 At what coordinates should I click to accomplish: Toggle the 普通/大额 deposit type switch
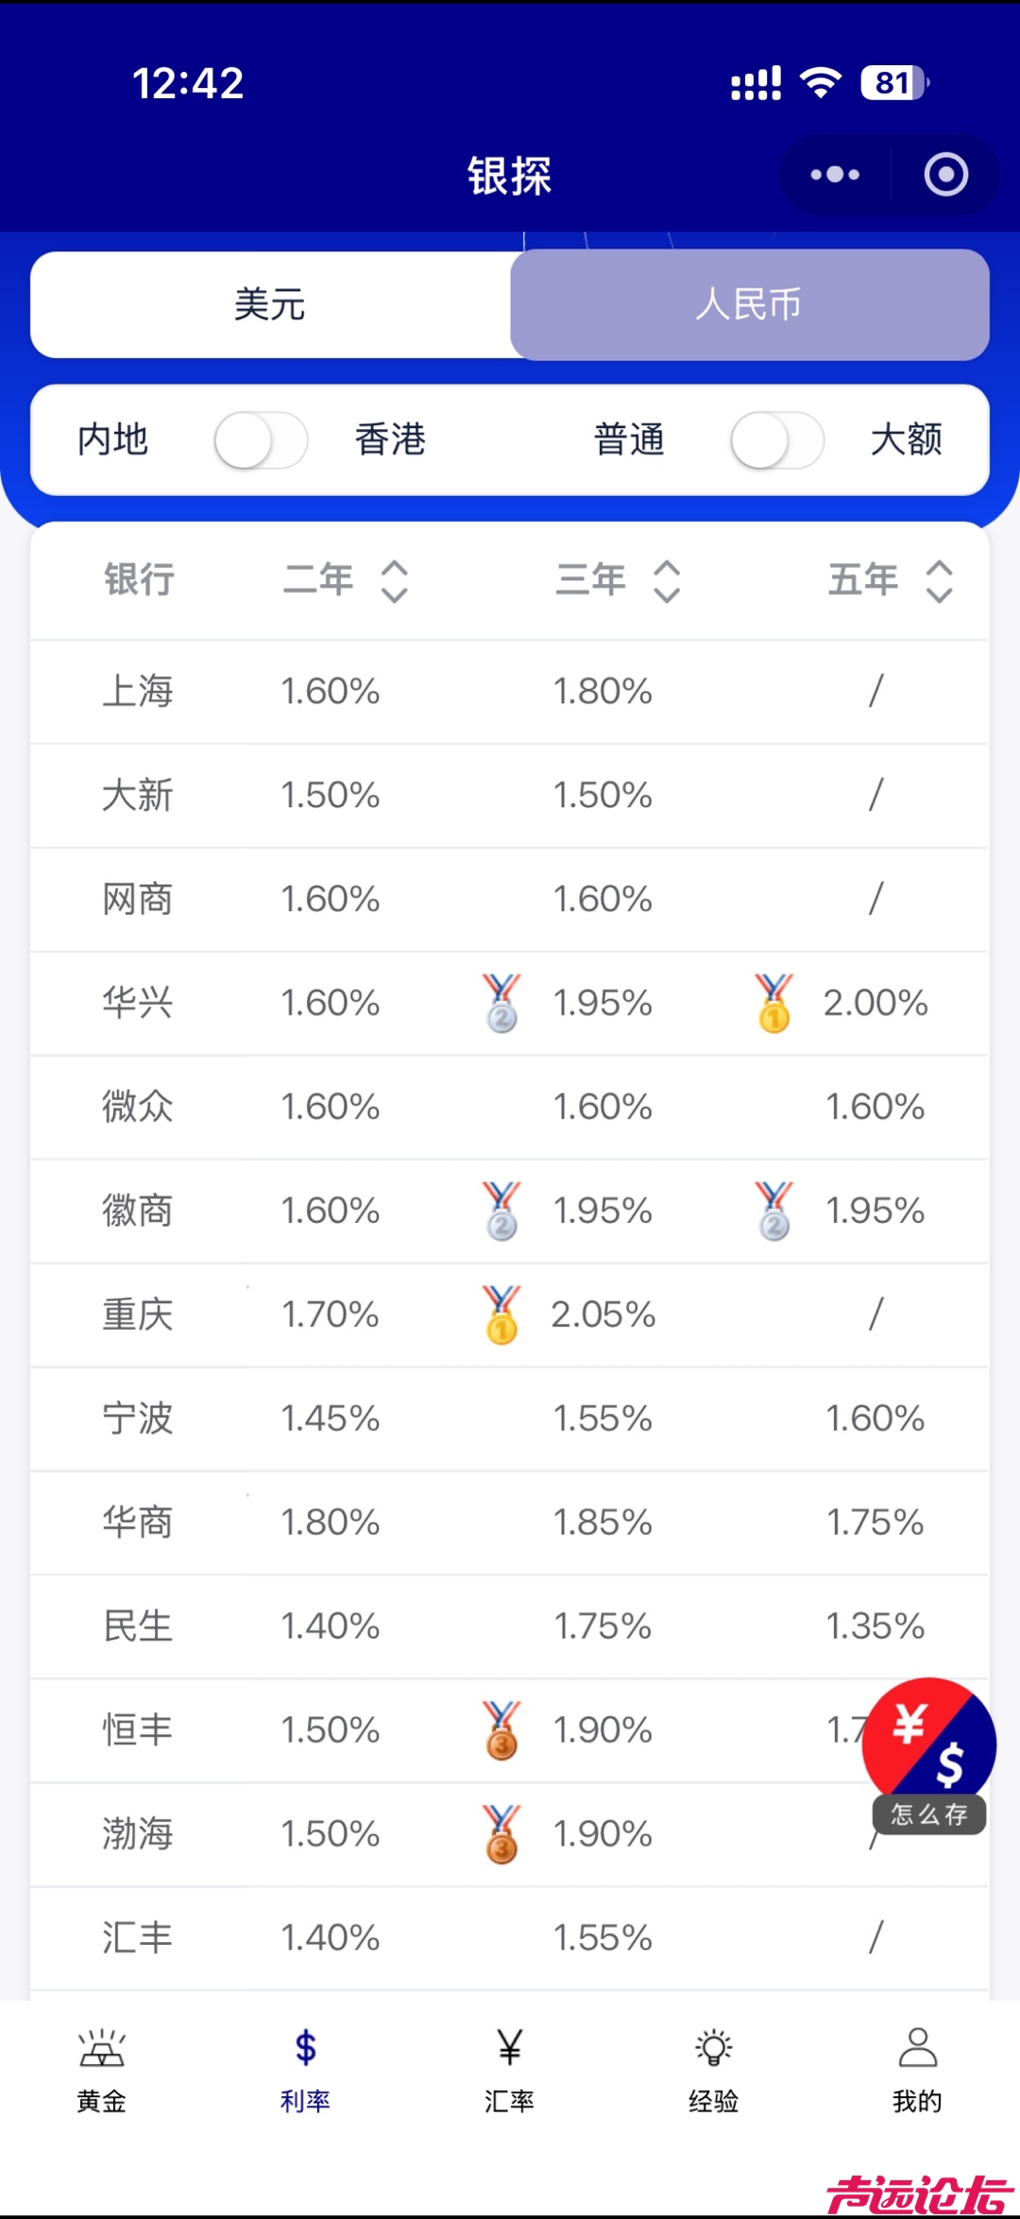coord(776,440)
